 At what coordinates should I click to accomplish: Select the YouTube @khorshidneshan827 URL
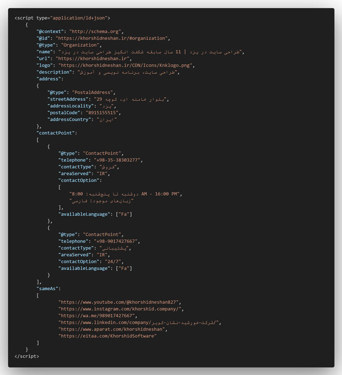119,302
